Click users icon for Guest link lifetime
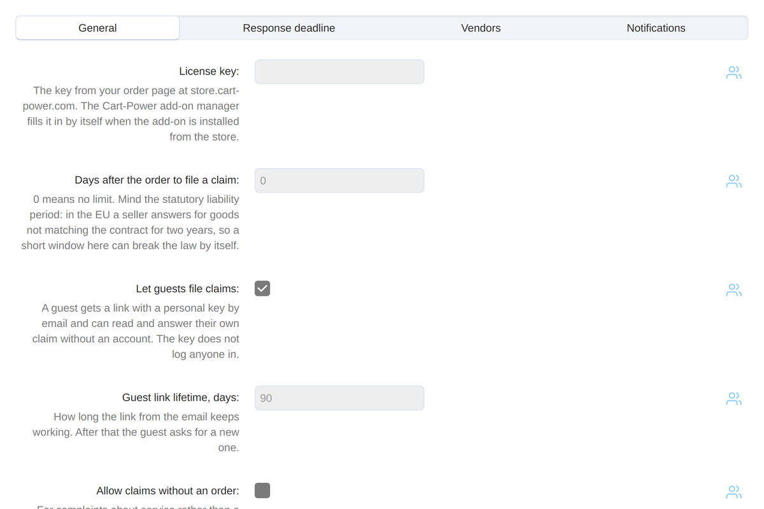764x509 pixels. click(x=734, y=399)
